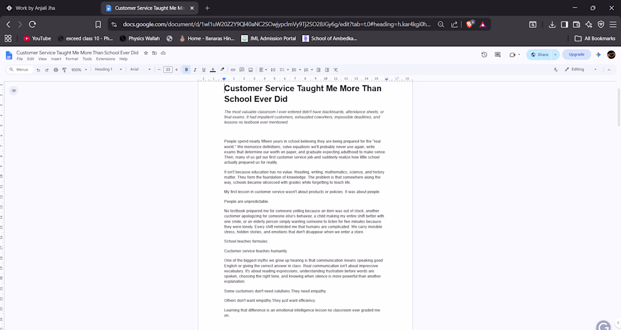Open the Extensions menu
The height and width of the screenshot is (330, 621).
tap(106, 59)
